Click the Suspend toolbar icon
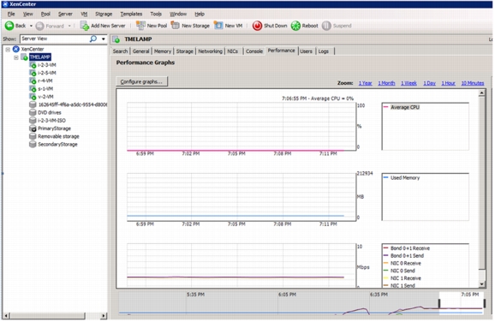The width and height of the screenshot is (495, 322). tap(326, 26)
